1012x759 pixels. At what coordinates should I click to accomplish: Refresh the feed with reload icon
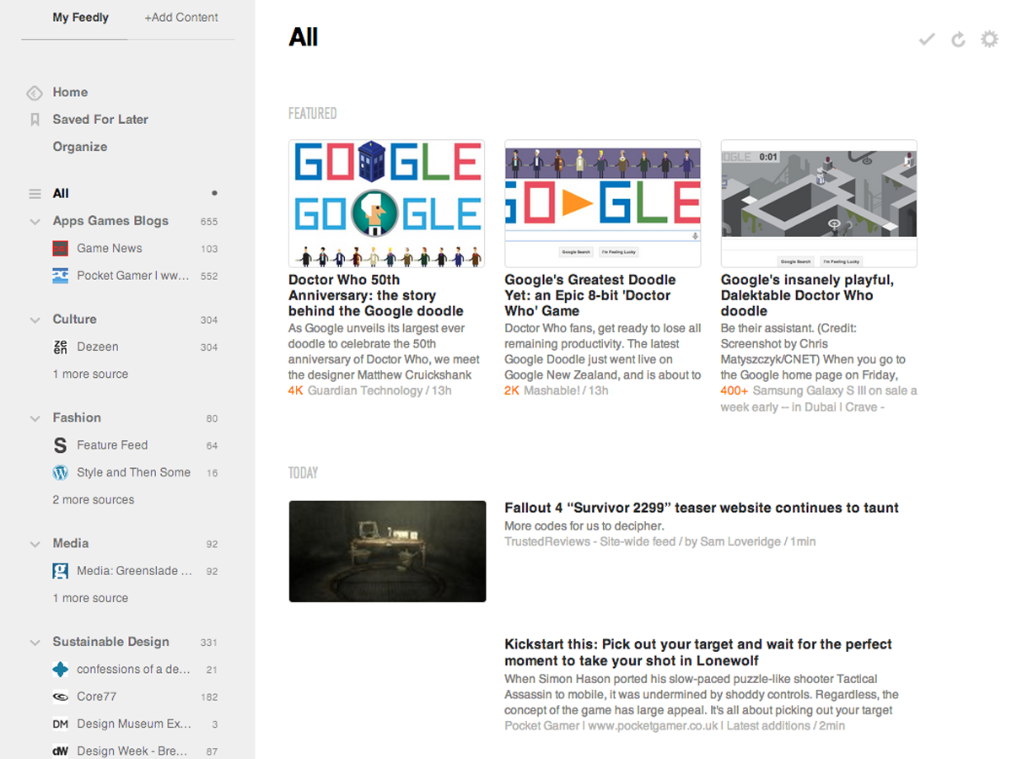click(x=958, y=40)
